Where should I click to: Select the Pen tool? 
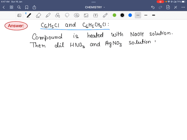[29, 16]
